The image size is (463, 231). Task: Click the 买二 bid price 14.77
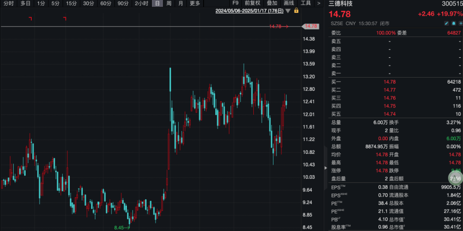click(389, 90)
